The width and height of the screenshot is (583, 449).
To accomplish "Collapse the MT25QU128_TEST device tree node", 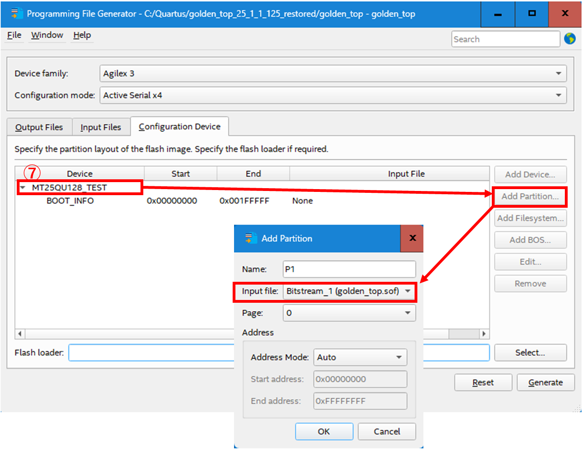I will pos(22,188).
